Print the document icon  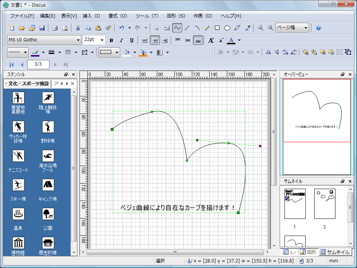pos(55,28)
